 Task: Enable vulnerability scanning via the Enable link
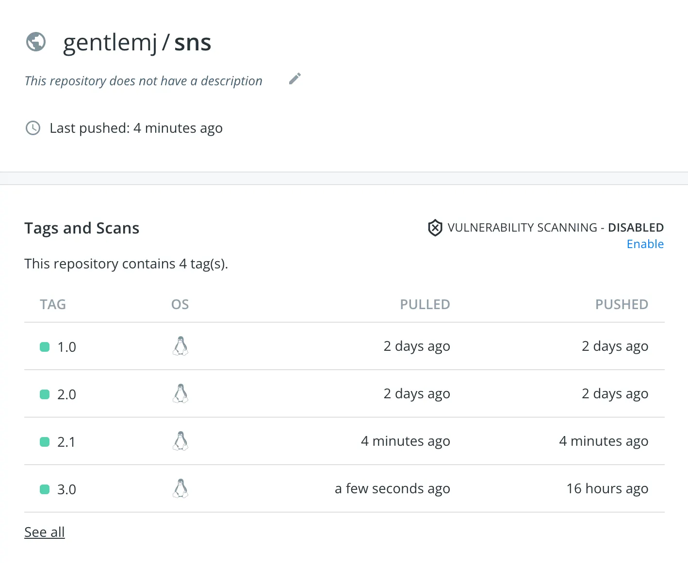(645, 244)
